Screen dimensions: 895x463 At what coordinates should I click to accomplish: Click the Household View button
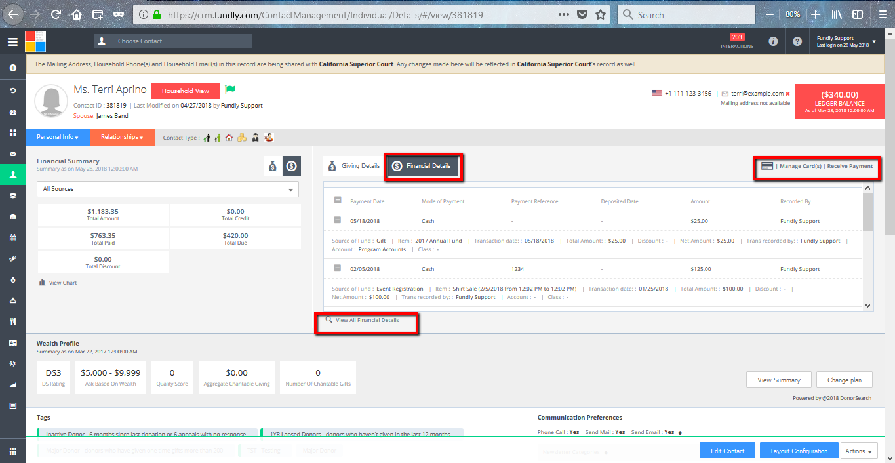tap(186, 91)
